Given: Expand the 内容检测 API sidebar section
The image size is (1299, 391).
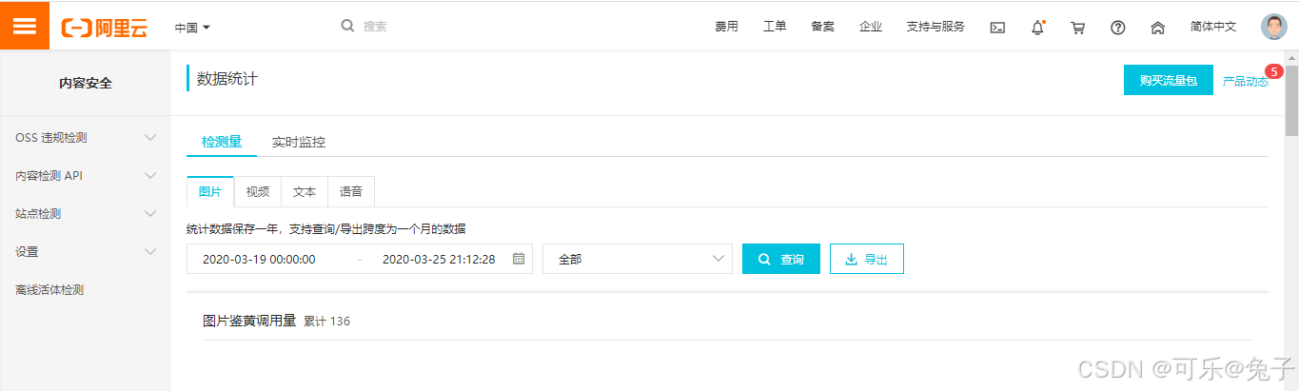Looking at the screenshot, I should point(86,176).
